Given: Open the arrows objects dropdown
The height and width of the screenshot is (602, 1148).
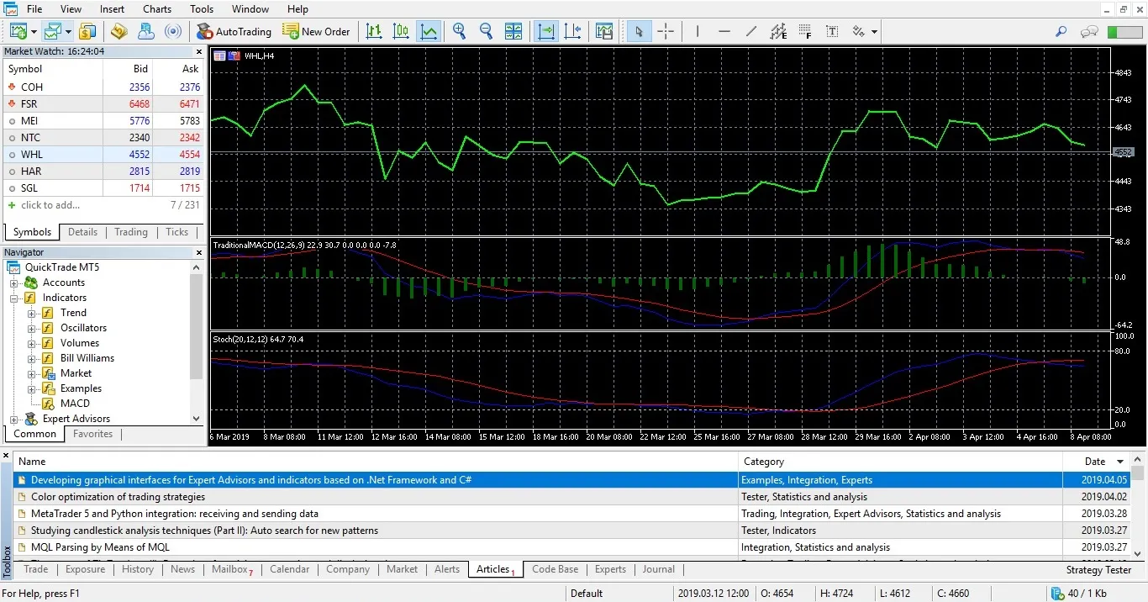Looking at the screenshot, I should tap(874, 32).
